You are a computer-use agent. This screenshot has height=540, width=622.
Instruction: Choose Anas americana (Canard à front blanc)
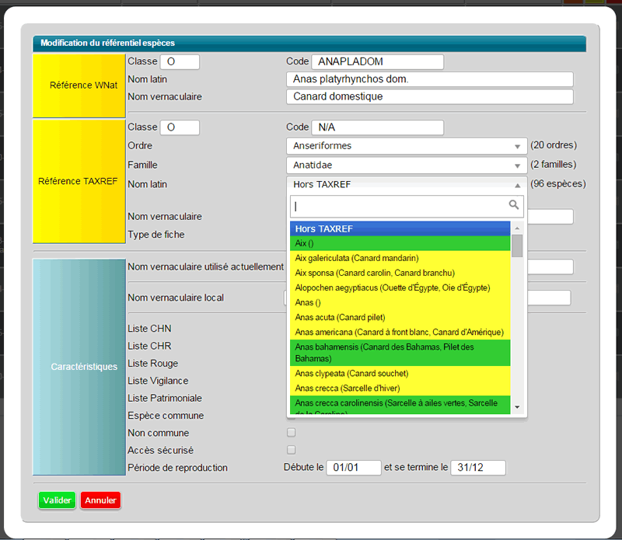400,333
